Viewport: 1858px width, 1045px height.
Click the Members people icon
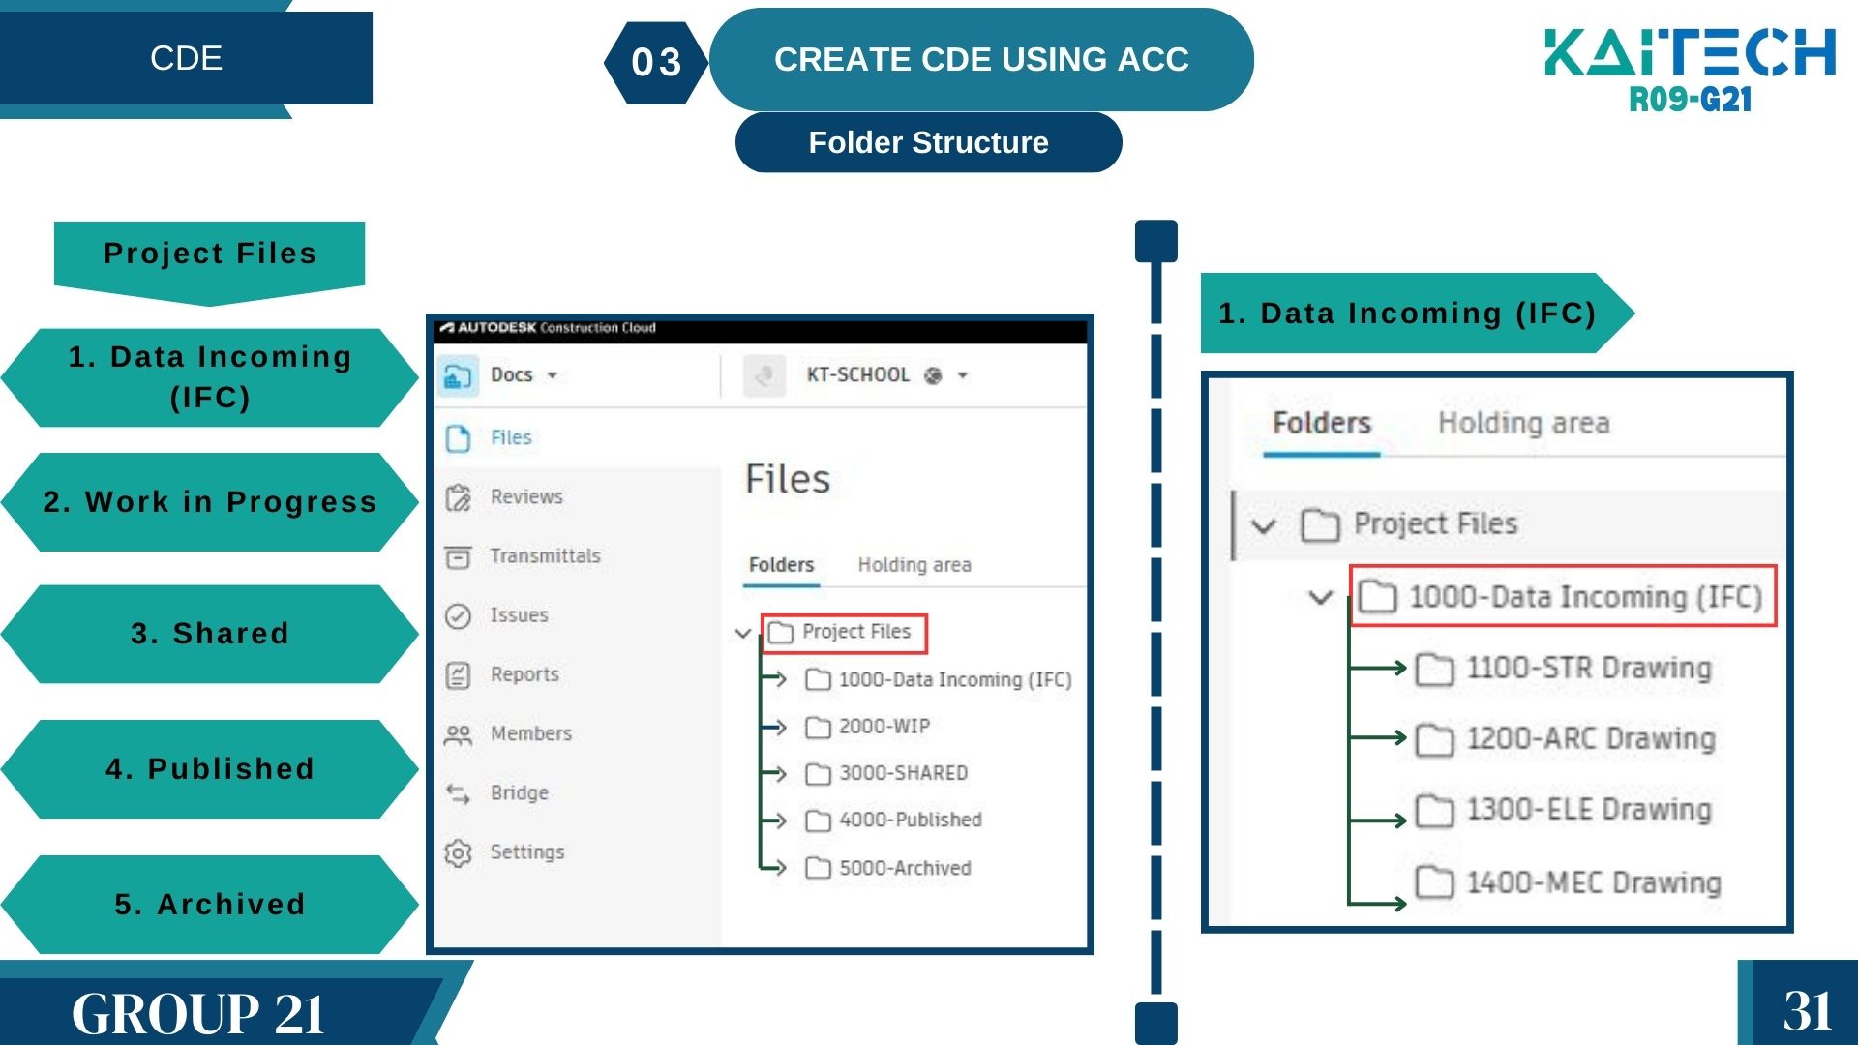click(458, 735)
